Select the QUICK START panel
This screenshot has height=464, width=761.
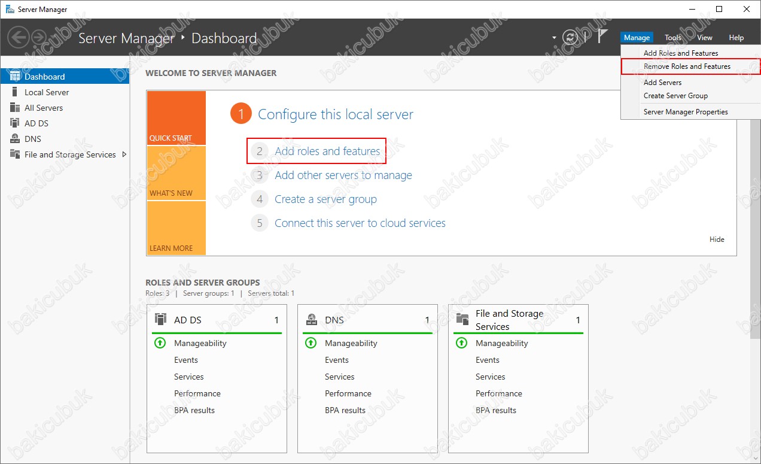point(176,118)
